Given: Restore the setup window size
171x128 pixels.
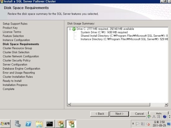Looking at the screenshot, I should point(165,2).
